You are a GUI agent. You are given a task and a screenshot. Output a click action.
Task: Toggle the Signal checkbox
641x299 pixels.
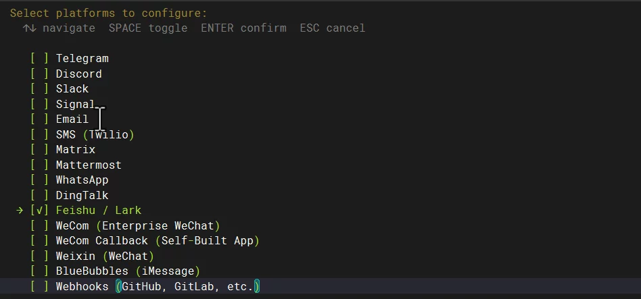coord(39,104)
